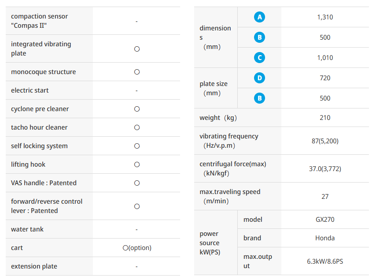Click the blue D plate size badge

pyautogui.click(x=259, y=78)
